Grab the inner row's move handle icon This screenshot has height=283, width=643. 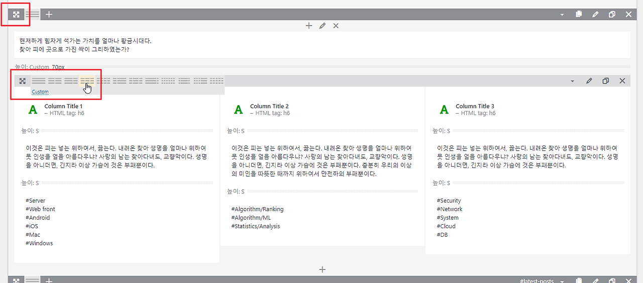tap(22, 81)
